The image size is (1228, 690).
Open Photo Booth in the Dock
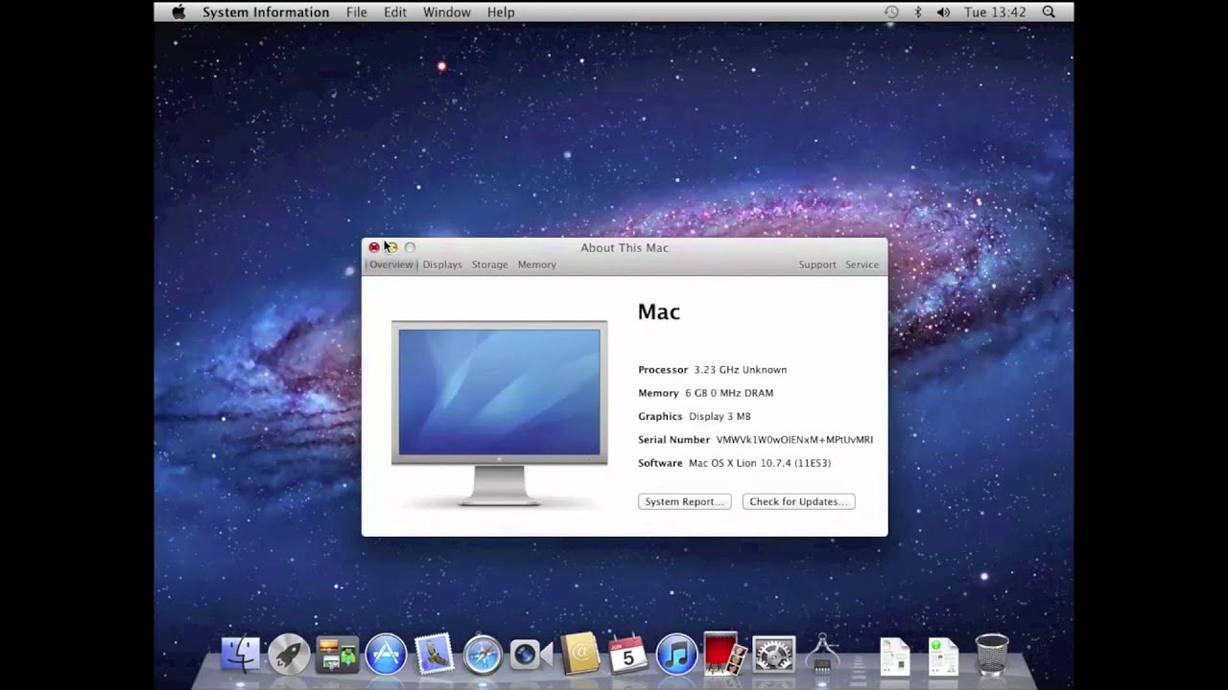(x=724, y=654)
